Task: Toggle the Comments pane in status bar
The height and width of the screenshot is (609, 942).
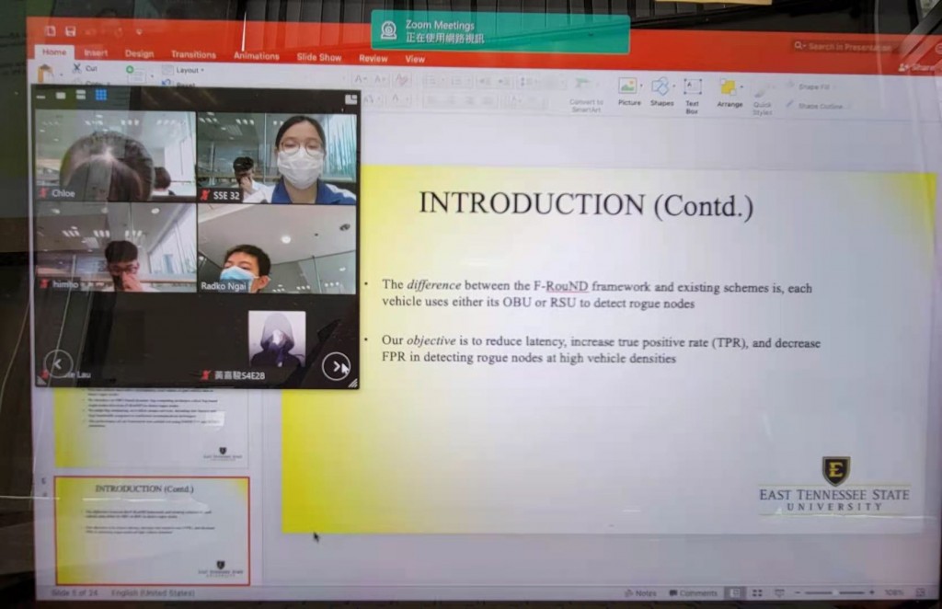Action: pyautogui.click(x=693, y=593)
